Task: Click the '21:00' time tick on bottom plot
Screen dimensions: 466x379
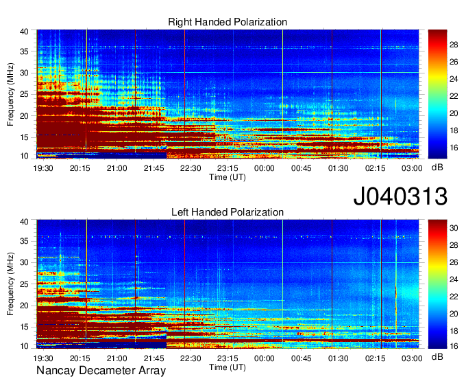Action: 116,358
